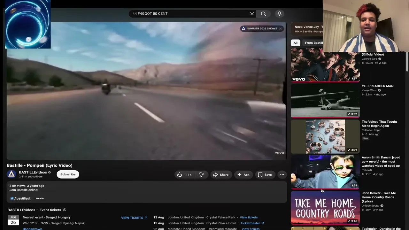This screenshot has height=230, width=409.
Task: Play the YE - PREACHER MAN thumbnail
Action: click(x=325, y=101)
